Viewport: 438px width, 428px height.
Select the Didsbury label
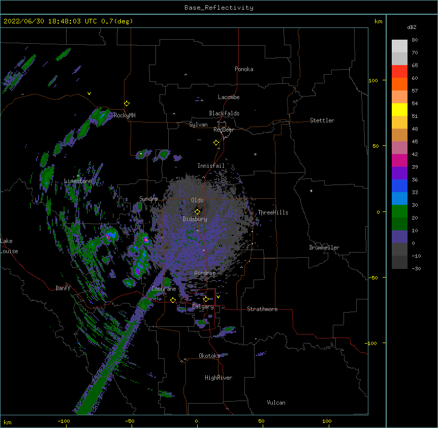click(195, 219)
